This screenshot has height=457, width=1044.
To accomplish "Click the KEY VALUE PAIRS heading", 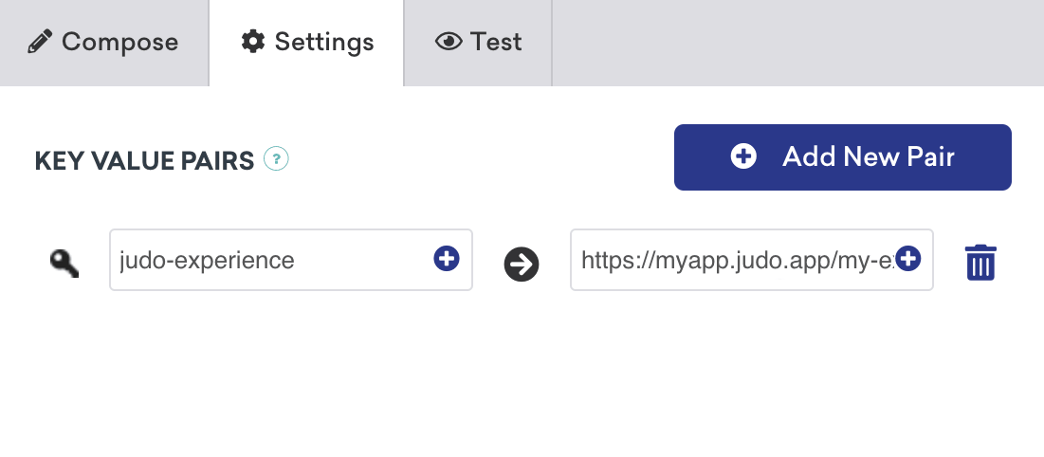I will pyautogui.click(x=144, y=161).
